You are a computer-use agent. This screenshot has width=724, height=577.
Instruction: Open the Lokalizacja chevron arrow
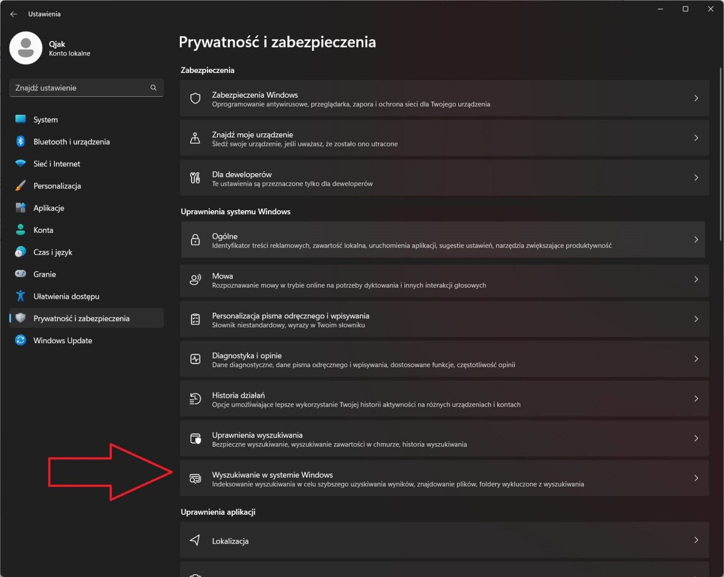click(696, 540)
